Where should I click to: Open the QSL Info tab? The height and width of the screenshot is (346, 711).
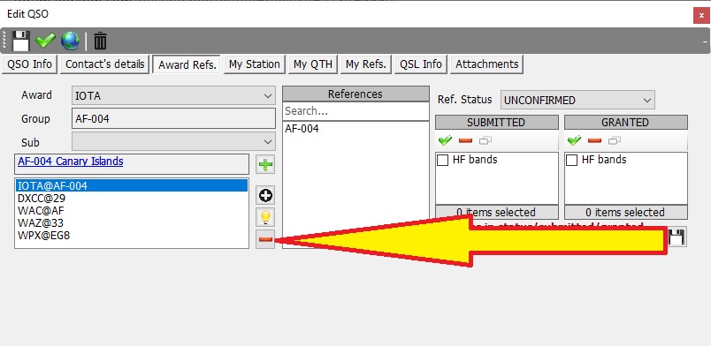pyautogui.click(x=421, y=64)
